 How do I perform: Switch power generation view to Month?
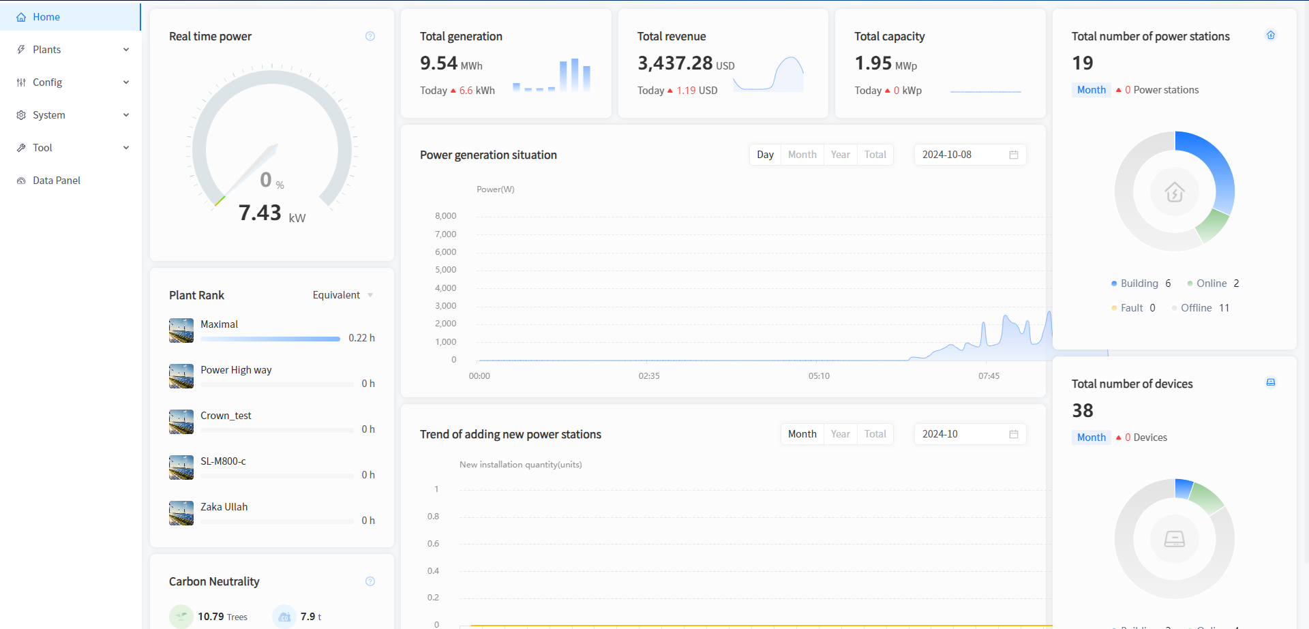pos(802,155)
